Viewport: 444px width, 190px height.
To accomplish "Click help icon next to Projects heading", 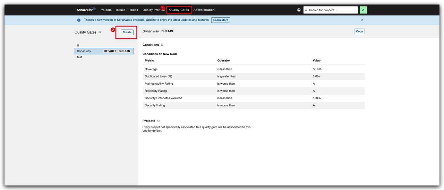I will click(159, 121).
